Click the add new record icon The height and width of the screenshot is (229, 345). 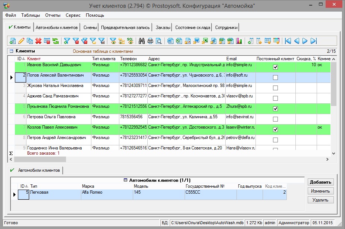pyautogui.click(x=13, y=41)
